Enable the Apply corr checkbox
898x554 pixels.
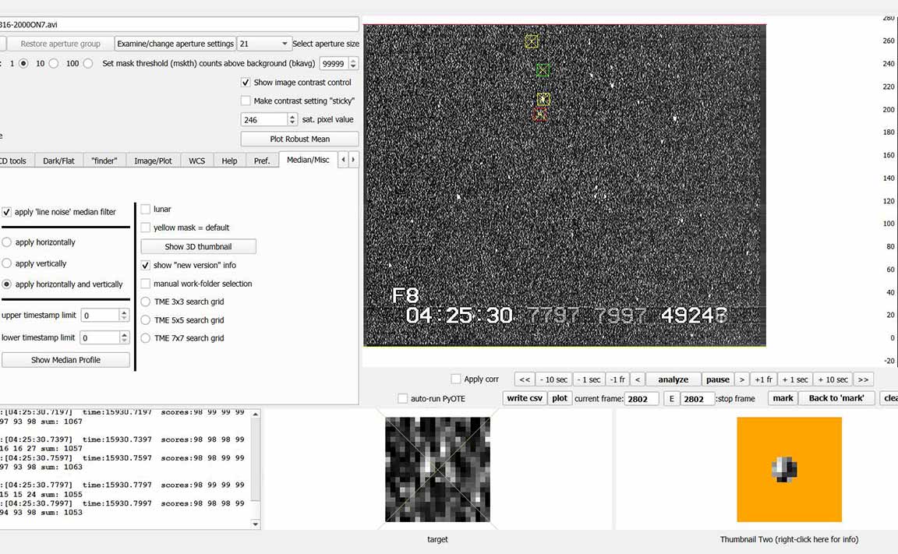click(456, 379)
